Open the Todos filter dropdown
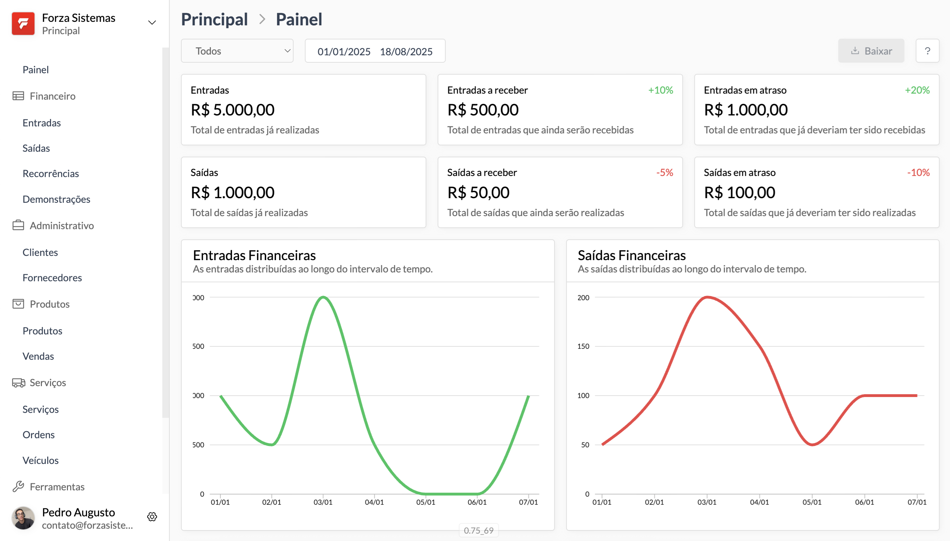Viewport: 950px width, 541px height. pyautogui.click(x=237, y=51)
